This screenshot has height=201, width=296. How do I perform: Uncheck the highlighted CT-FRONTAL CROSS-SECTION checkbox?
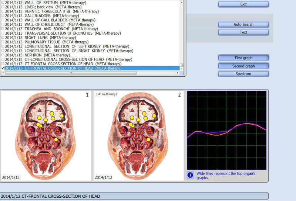click(3, 68)
